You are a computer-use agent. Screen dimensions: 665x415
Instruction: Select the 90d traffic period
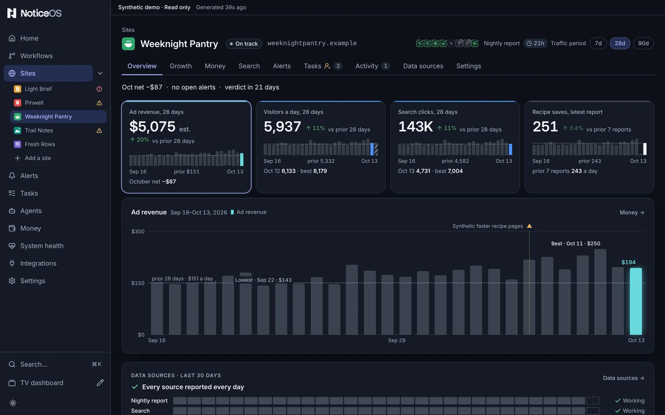coord(643,43)
